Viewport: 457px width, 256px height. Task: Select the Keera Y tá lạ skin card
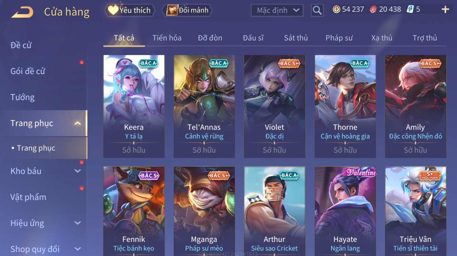pyautogui.click(x=134, y=106)
